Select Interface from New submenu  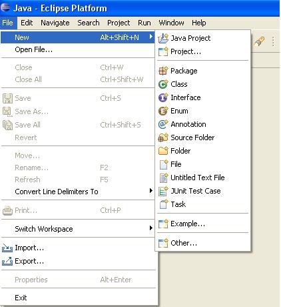[x=203, y=97]
